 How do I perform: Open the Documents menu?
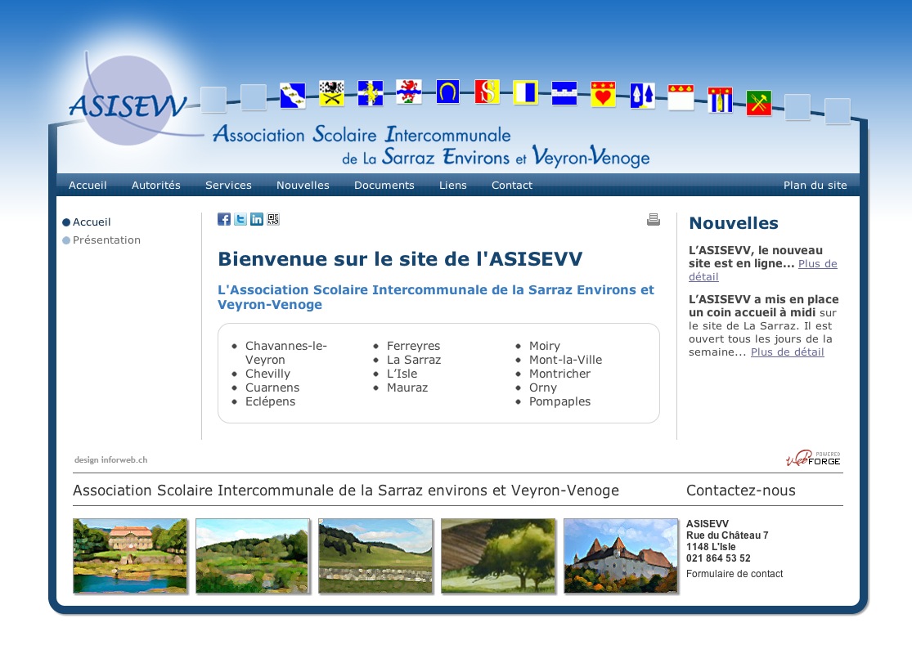point(384,185)
